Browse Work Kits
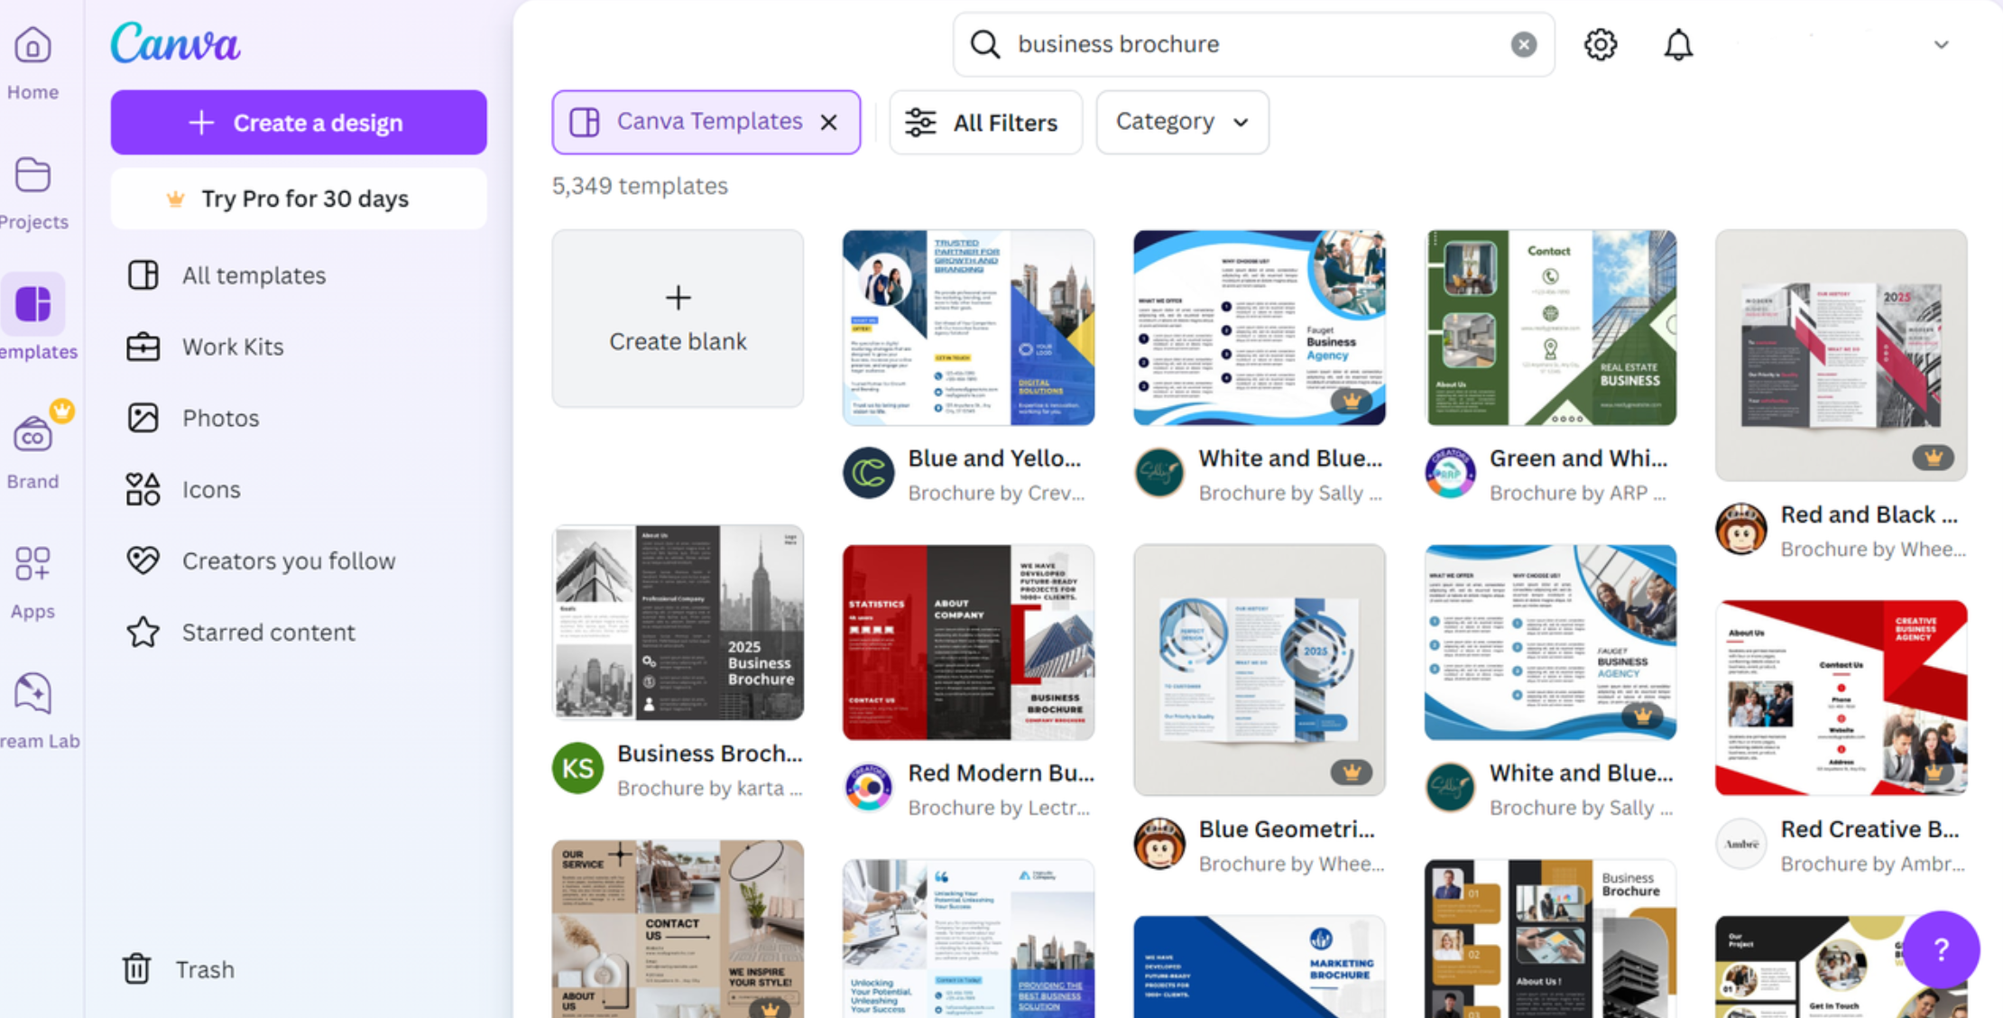 [x=233, y=347]
